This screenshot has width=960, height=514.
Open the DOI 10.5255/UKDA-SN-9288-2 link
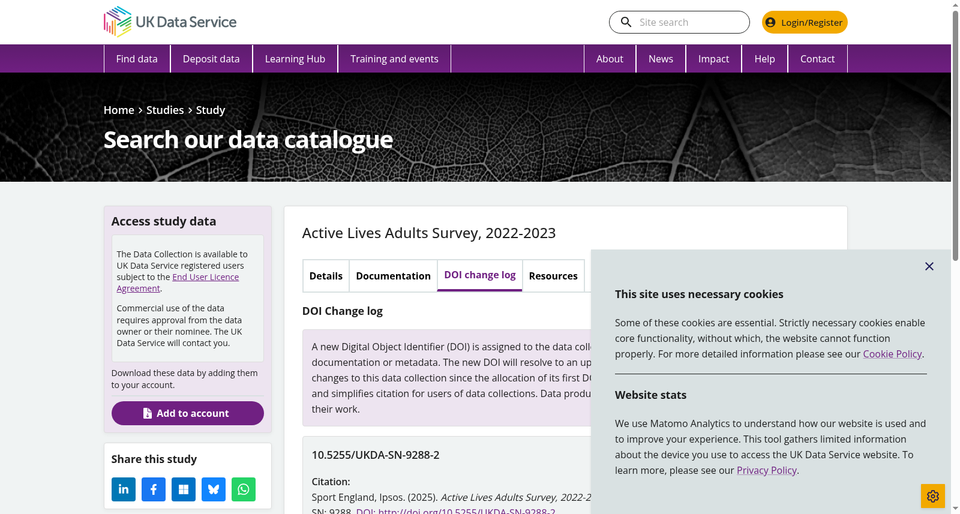point(456,511)
